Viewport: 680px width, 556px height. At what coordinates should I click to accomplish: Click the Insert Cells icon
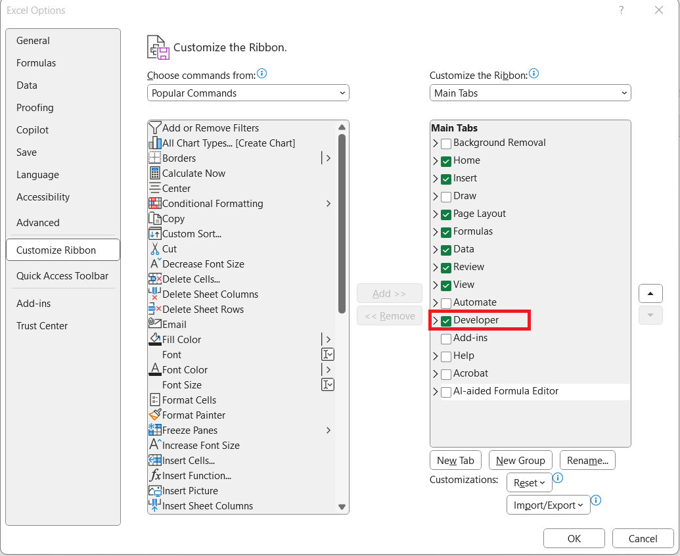[x=155, y=460]
